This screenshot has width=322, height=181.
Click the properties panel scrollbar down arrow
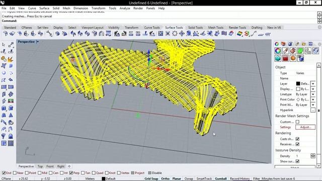[318, 165]
